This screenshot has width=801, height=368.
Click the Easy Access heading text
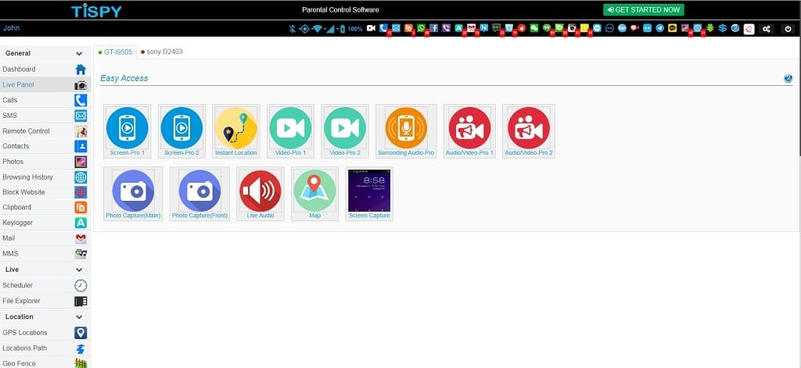click(124, 78)
